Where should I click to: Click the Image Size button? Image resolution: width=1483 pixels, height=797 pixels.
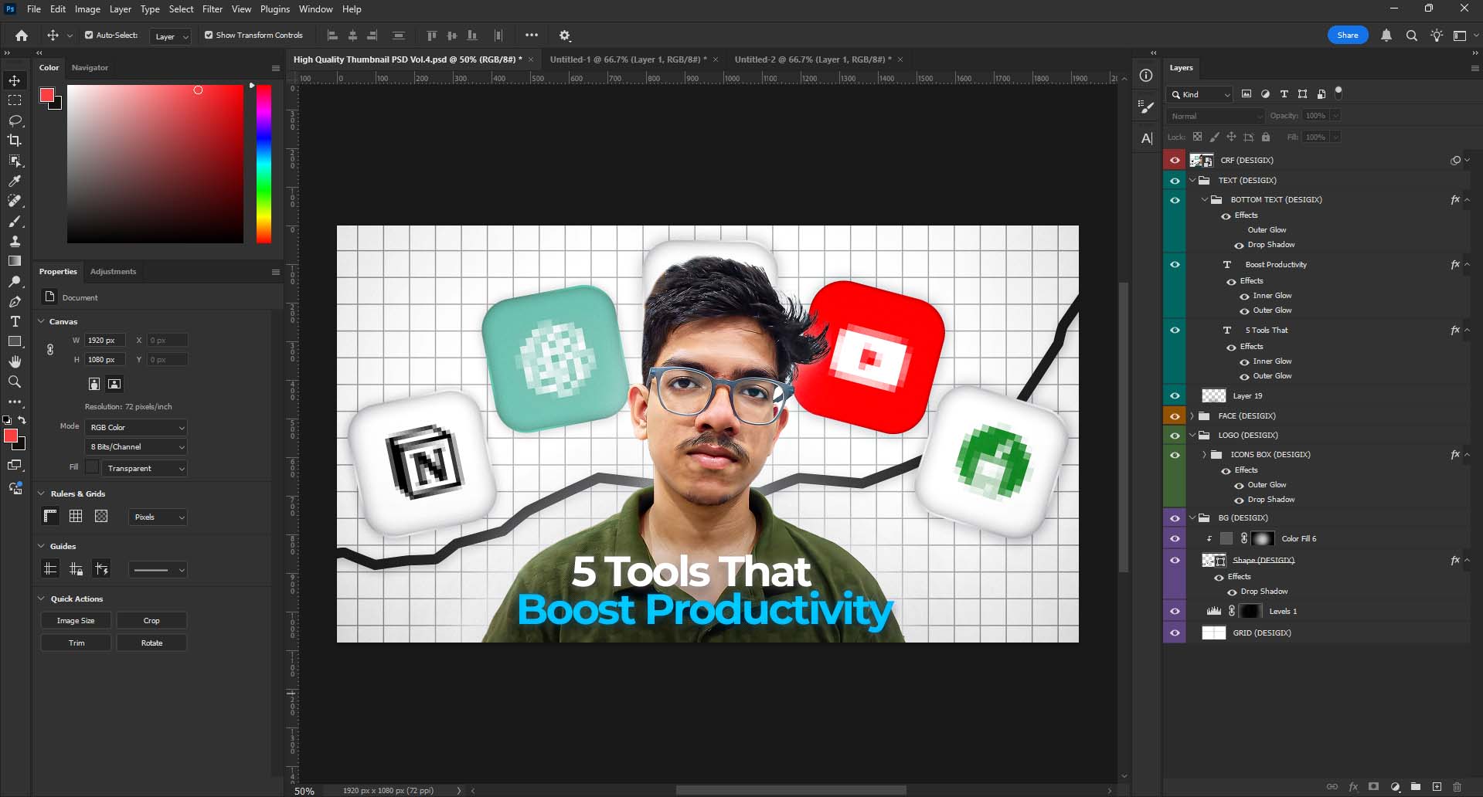76,621
